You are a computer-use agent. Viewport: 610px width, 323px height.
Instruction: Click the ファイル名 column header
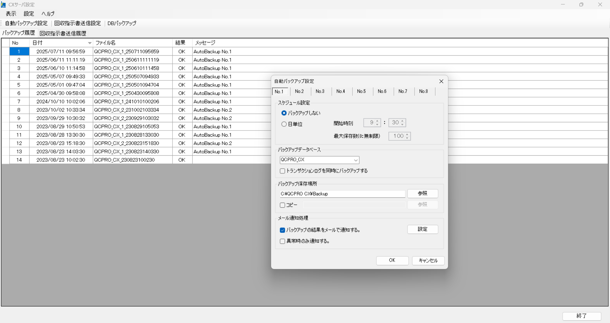click(133, 43)
